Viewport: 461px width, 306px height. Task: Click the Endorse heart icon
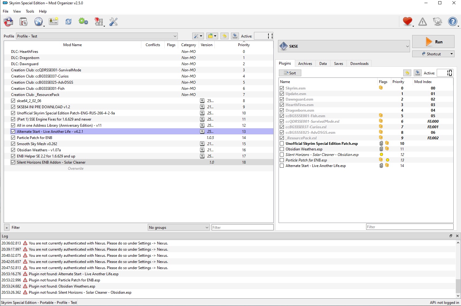tap(408, 22)
